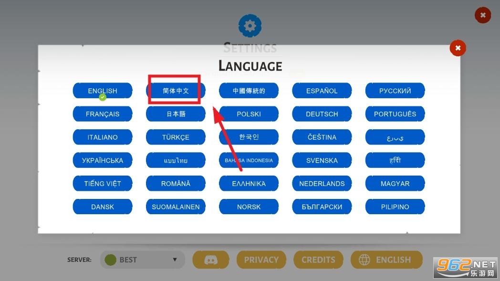Select Norsk language

[x=249, y=207]
